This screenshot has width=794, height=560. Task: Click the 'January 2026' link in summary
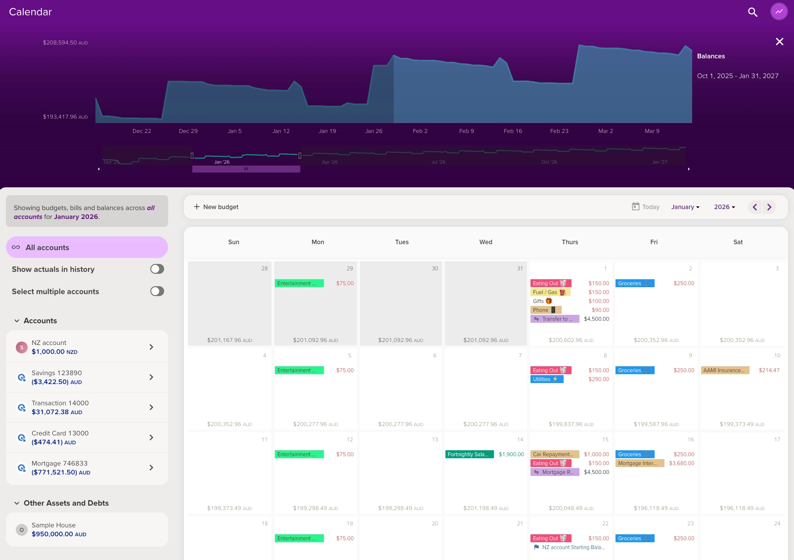(x=76, y=216)
